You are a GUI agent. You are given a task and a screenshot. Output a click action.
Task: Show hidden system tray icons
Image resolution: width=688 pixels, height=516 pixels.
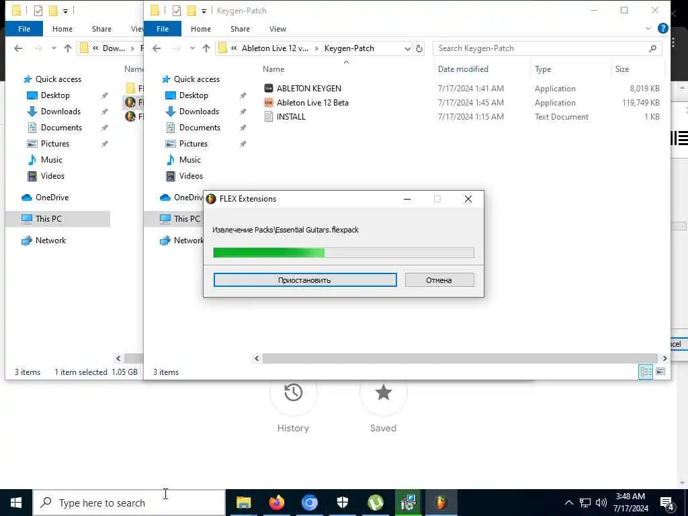[568, 503]
